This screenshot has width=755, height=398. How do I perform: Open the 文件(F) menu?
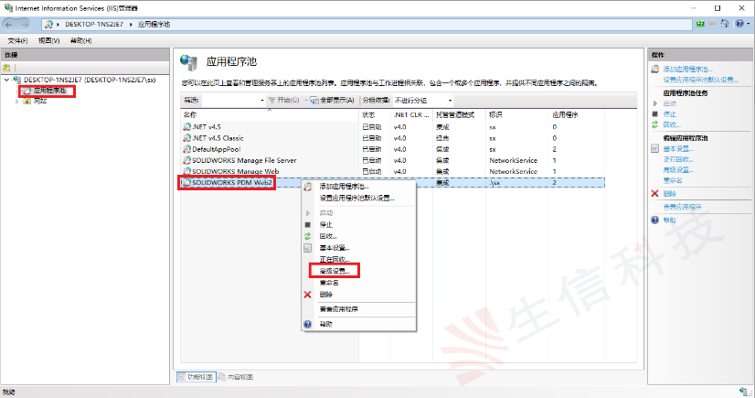(x=17, y=40)
